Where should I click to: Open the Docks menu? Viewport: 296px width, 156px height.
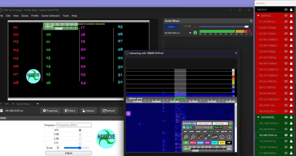(x=25, y=16)
